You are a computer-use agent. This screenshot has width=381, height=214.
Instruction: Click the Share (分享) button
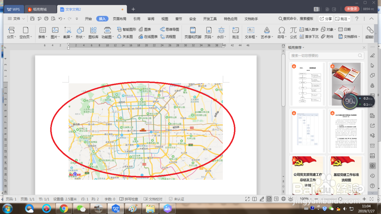tap(326, 19)
